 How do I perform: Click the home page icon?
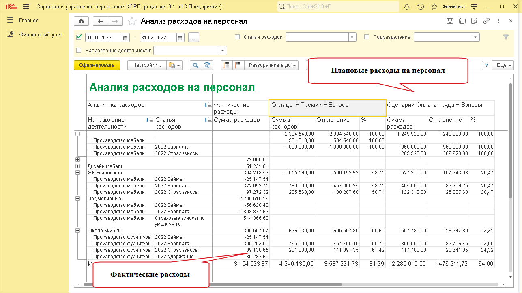(x=82, y=21)
